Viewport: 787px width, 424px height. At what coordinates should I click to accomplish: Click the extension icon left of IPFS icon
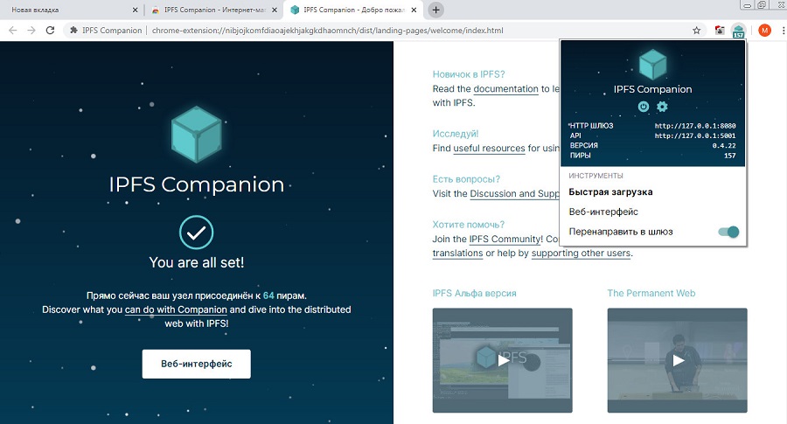coord(720,31)
